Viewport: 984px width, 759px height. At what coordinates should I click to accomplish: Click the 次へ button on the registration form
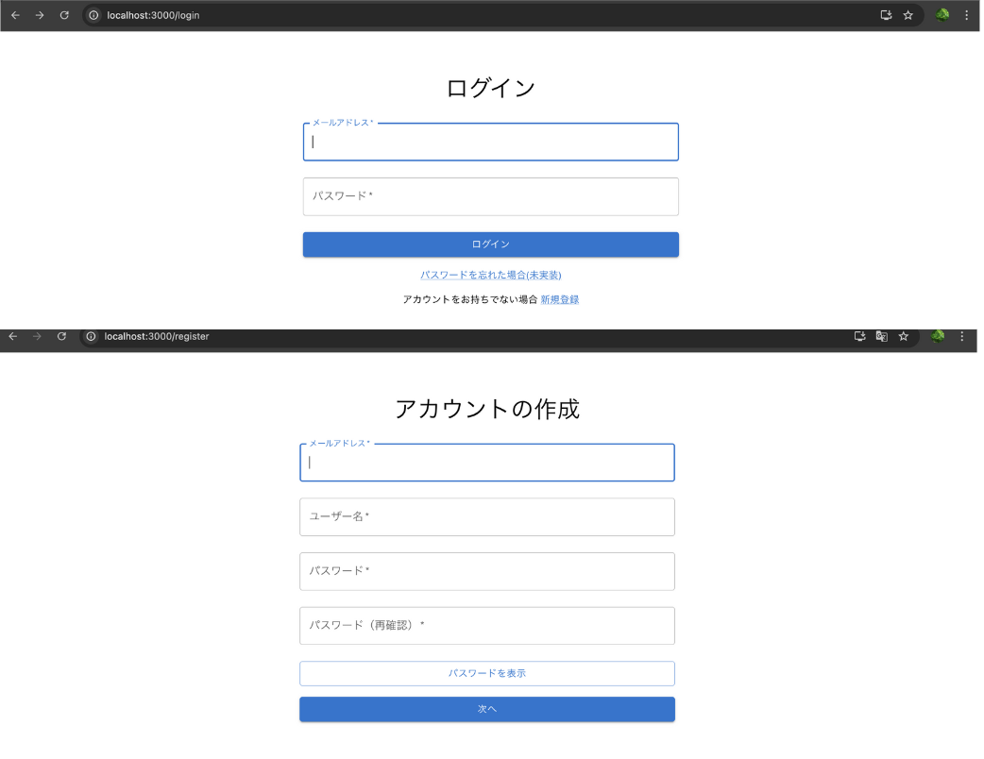coord(486,709)
